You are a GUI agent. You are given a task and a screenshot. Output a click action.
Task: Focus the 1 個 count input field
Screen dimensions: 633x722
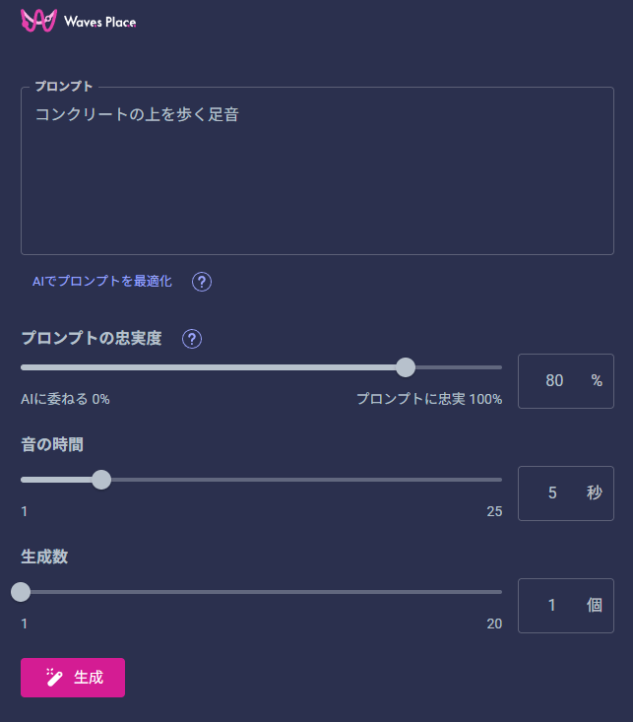(x=554, y=605)
